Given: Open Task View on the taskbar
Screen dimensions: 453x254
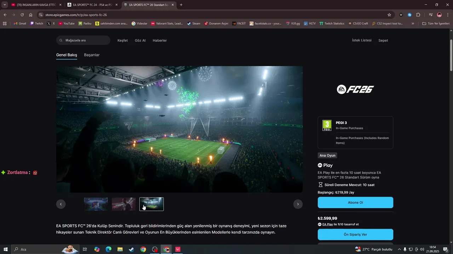Looking at the screenshot, I should [x=85, y=249].
